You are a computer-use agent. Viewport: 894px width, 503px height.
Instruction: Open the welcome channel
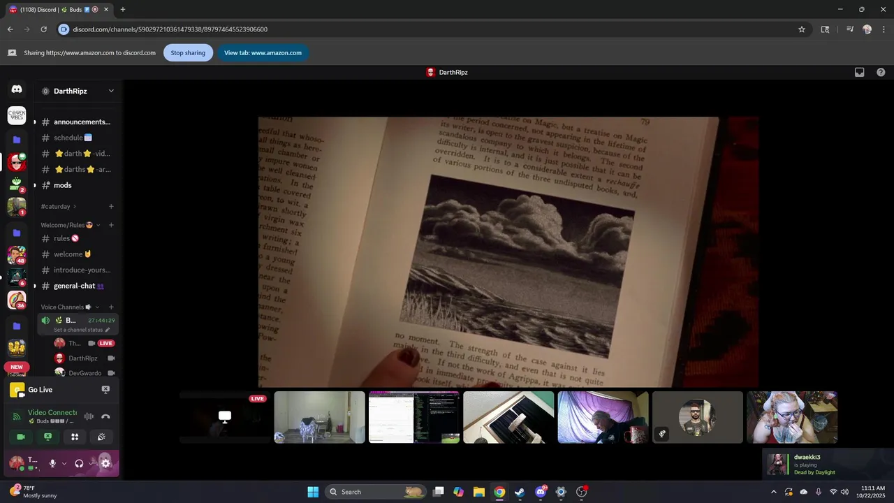click(x=75, y=254)
